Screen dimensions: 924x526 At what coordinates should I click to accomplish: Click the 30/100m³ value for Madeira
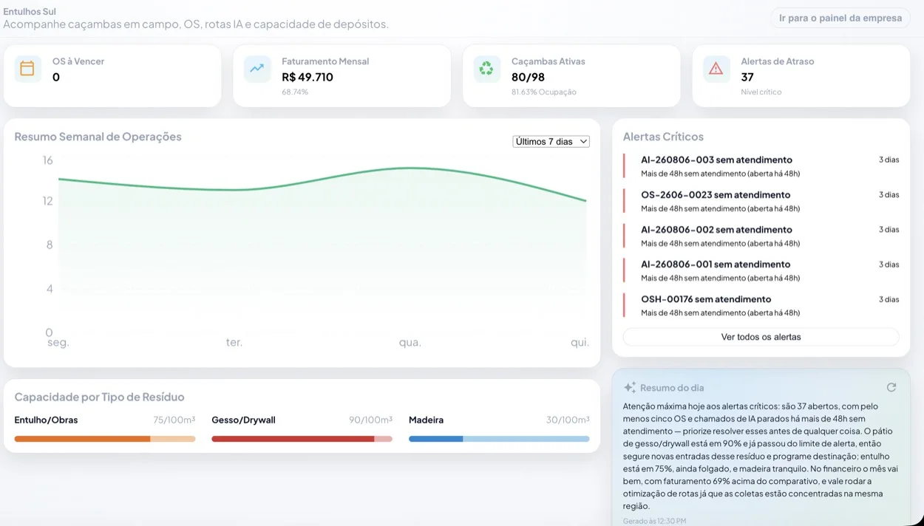568,420
